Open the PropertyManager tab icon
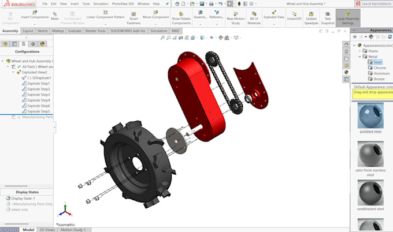The width and height of the screenshot is (393, 232). pos(14,44)
